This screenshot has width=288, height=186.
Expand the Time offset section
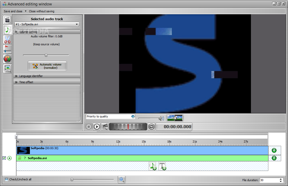click(47, 82)
